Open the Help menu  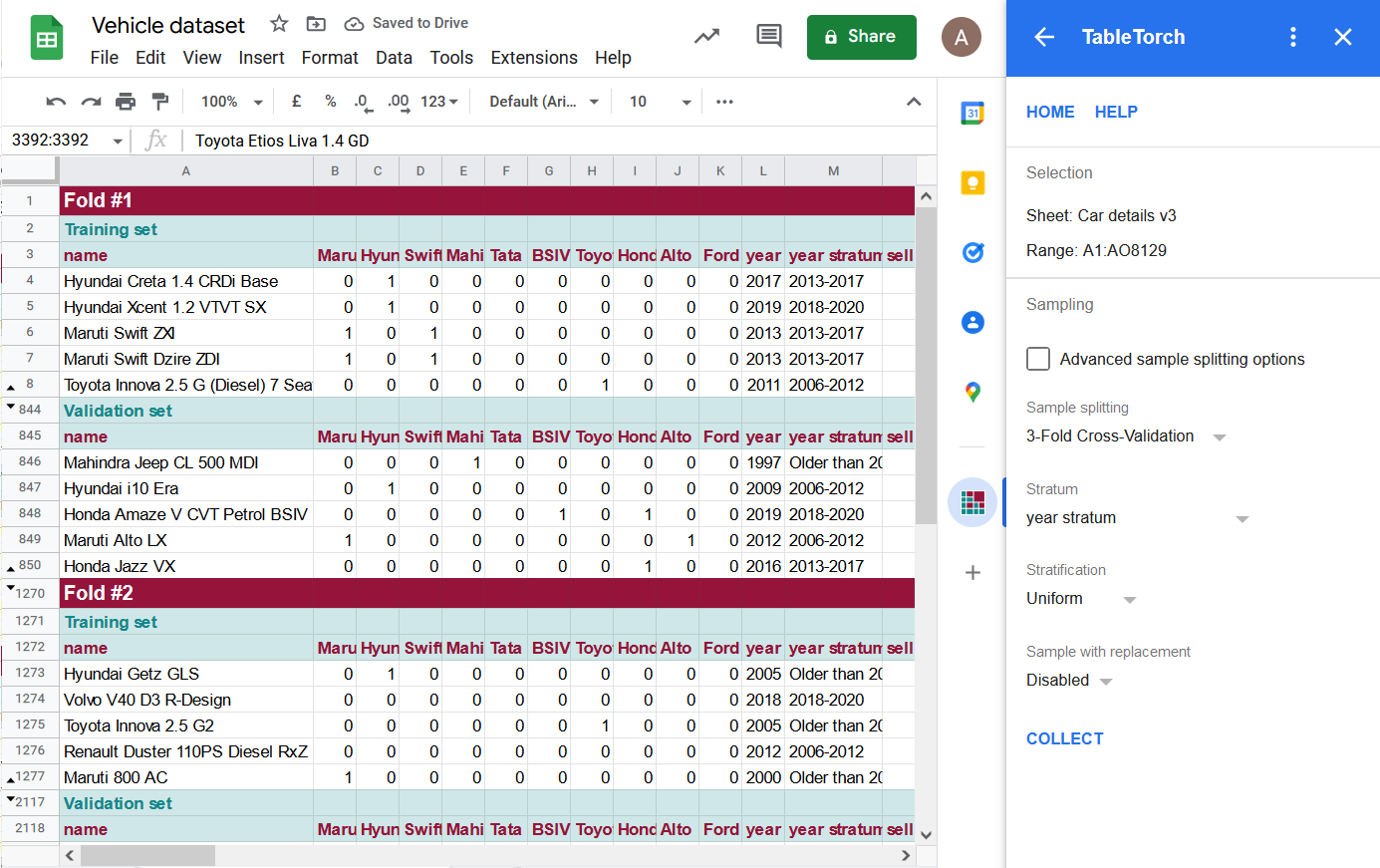(x=613, y=58)
